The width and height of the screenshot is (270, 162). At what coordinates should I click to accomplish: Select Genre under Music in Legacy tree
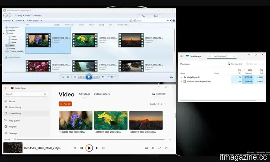[14, 42]
